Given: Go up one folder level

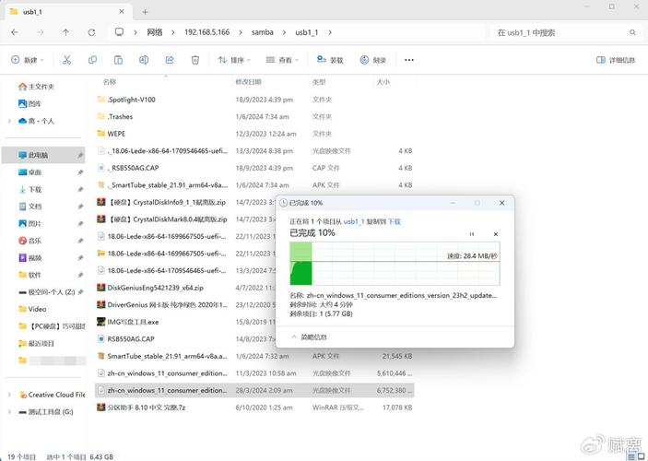Looking at the screenshot, I should pos(65,32).
